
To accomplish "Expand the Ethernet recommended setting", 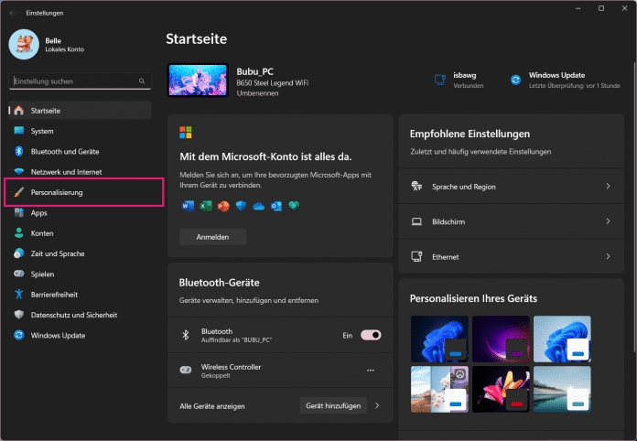I will pos(608,257).
